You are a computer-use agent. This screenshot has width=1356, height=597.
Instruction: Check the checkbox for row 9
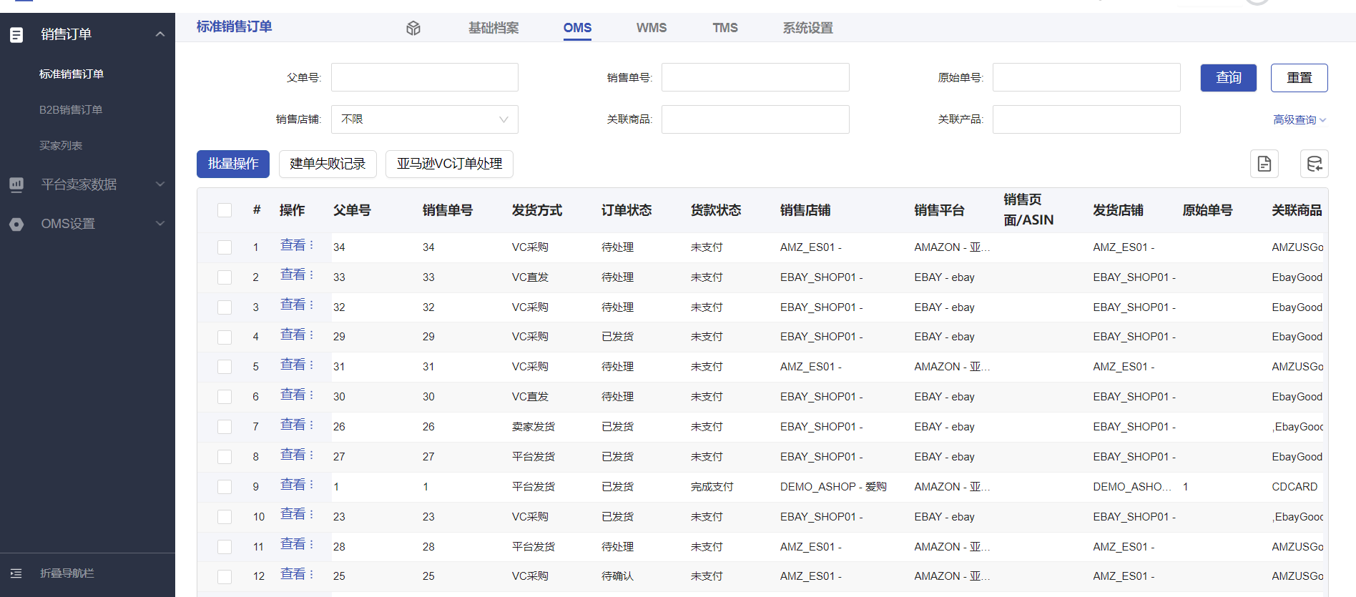click(225, 487)
